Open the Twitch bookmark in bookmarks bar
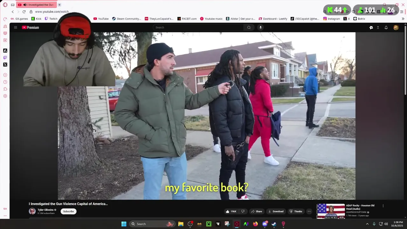The width and height of the screenshot is (407, 229). [x=51, y=19]
